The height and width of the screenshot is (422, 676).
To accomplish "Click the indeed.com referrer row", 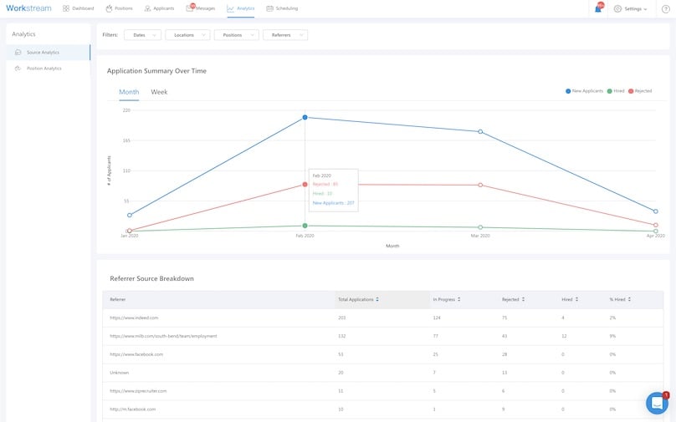I will [134, 318].
